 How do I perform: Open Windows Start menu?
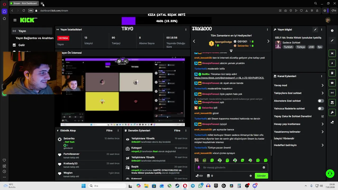tap(83, 186)
